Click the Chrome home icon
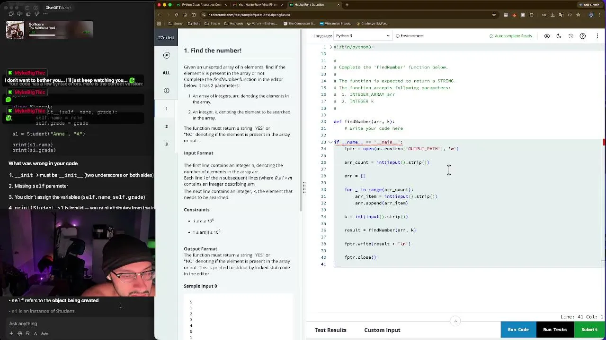The image size is (606, 340). (185, 15)
